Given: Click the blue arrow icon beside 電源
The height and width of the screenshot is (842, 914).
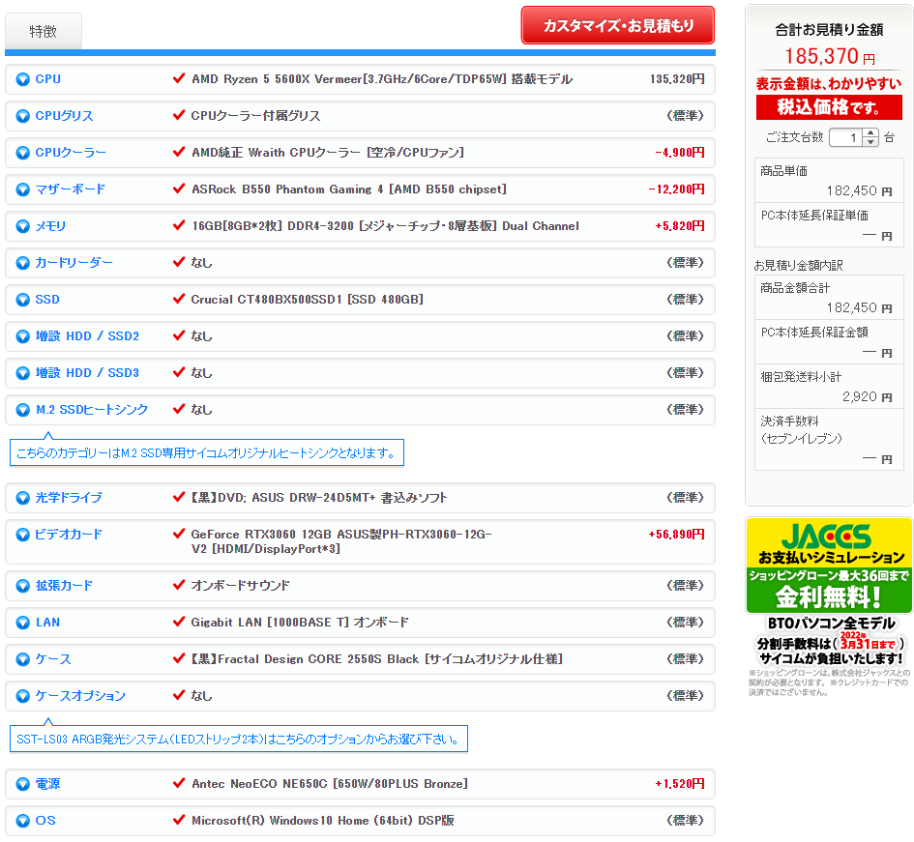Looking at the screenshot, I should coord(23,784).
